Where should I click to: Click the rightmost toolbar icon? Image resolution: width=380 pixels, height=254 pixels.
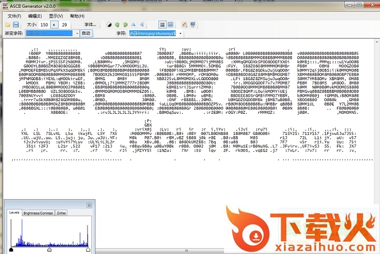click(193, 24)
